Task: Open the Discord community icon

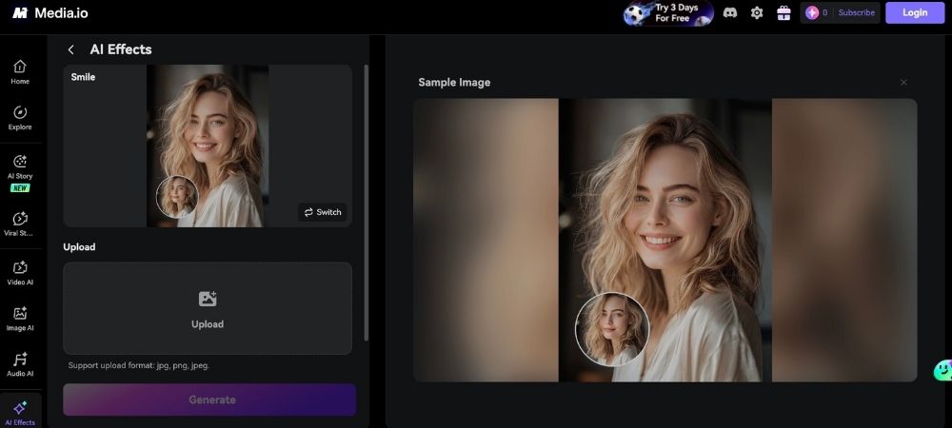Action: click(x=730, y=12)
